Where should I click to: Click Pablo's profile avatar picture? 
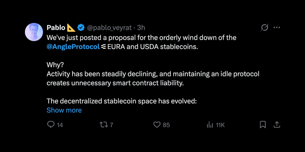click(34, 32)
